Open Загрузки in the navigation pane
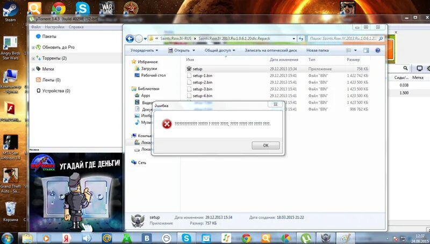 point(149,69)
